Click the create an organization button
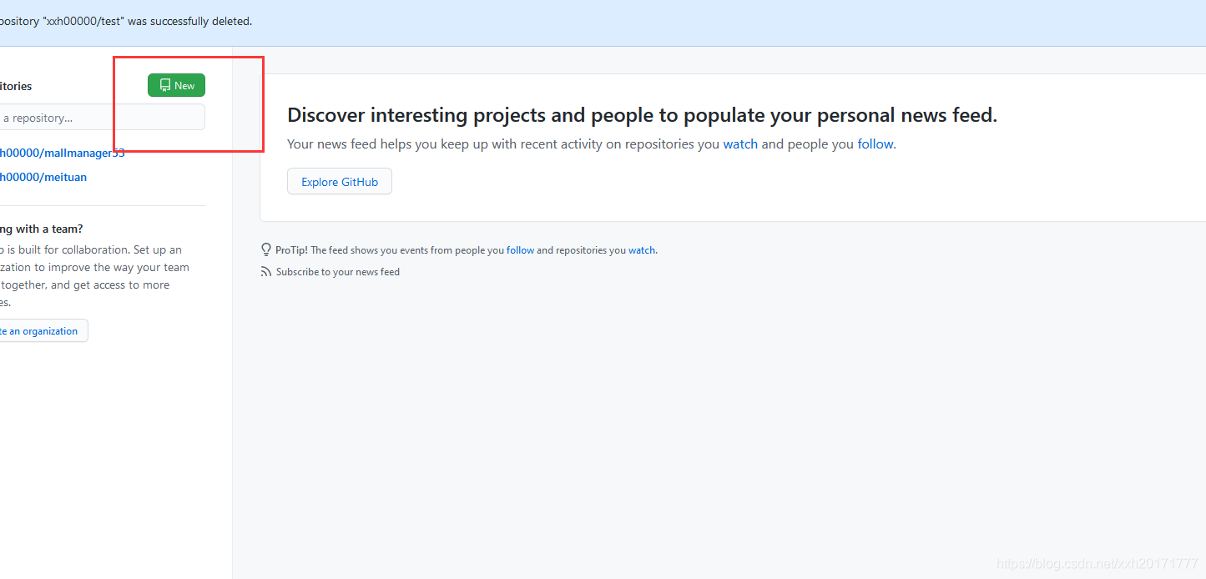The image size is (1206, 579). (43, 331)
